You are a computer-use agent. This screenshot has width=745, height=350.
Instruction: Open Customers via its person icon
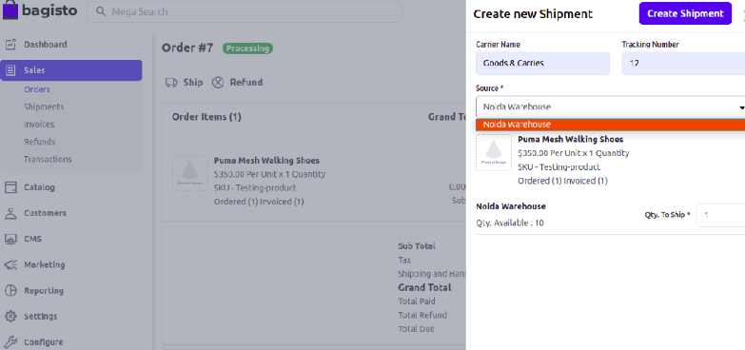tap(10, 213)
